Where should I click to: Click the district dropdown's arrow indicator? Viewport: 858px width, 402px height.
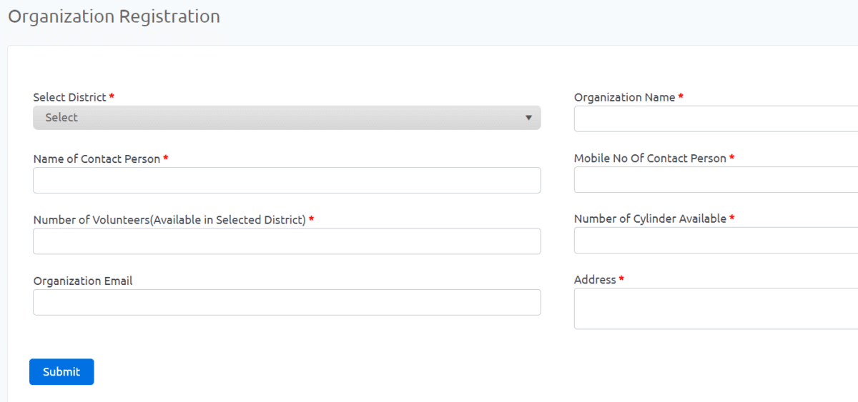(x=528, y=118)
